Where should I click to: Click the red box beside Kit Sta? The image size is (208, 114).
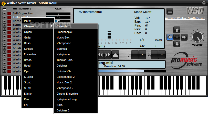[x=9, y=48]
